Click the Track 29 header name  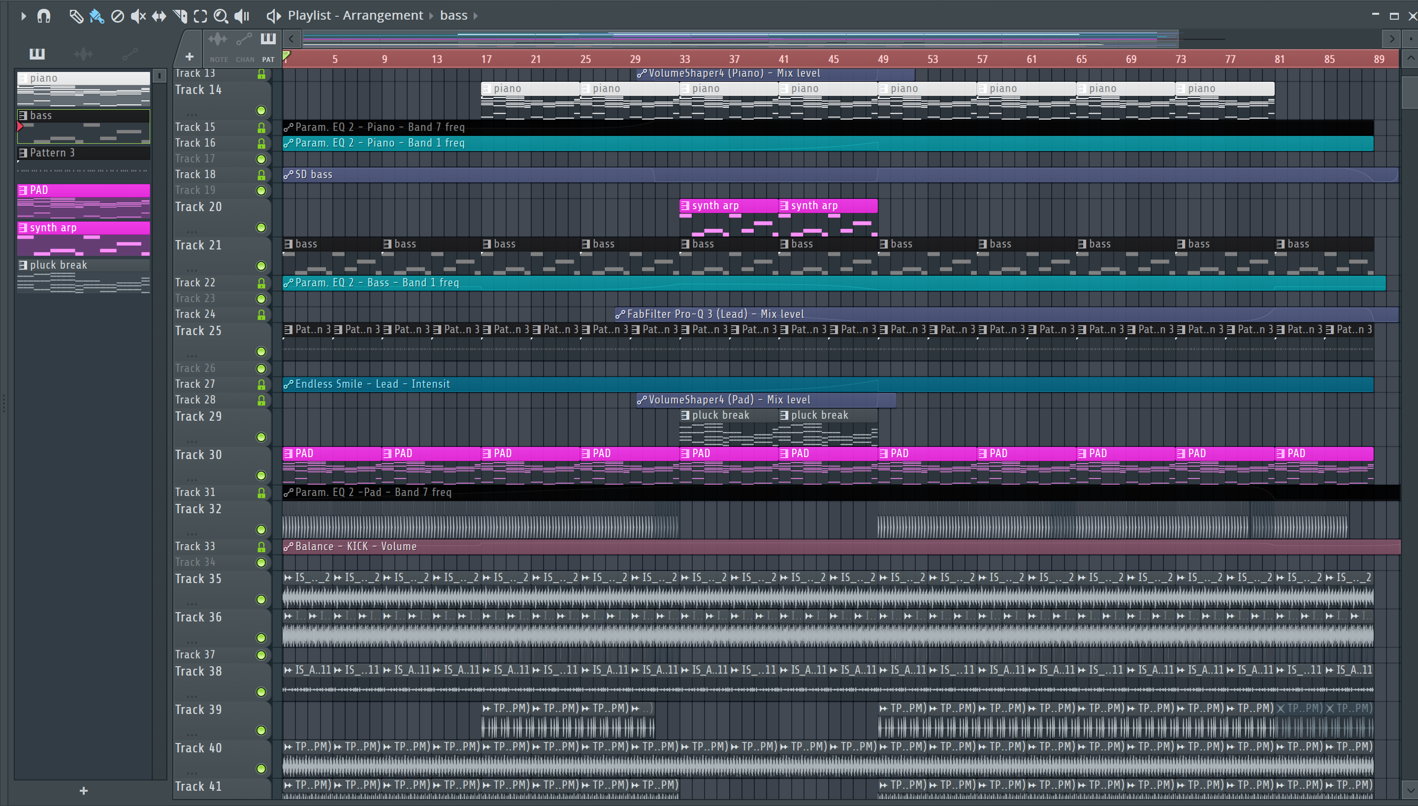(198, 416)
